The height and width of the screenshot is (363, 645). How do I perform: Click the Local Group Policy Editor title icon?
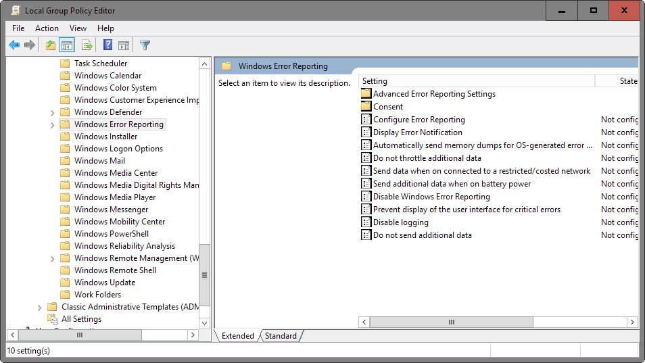[x=16, y=10]
